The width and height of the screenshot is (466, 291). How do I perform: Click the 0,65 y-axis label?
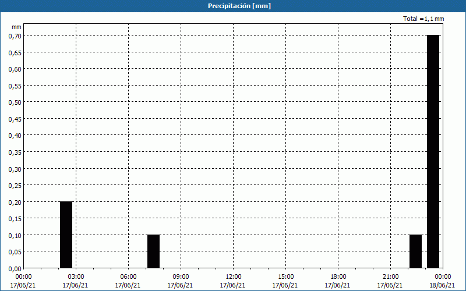point(15,52)
